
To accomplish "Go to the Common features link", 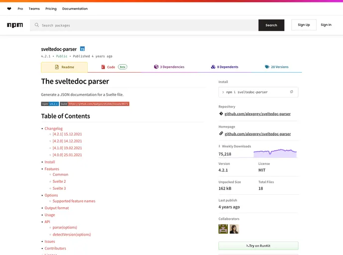I will pos(60,174).
